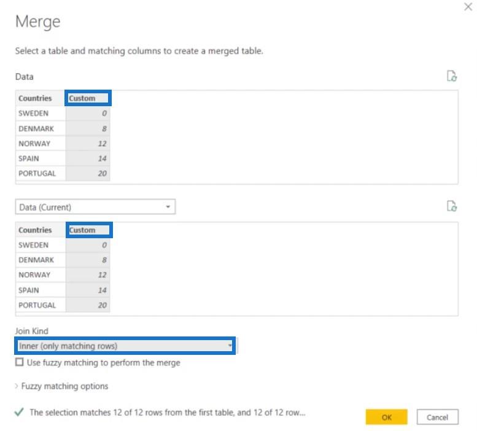Click SWEDEN cell in the top table
This screenshot has width=477, height=431.
[41, 113]
